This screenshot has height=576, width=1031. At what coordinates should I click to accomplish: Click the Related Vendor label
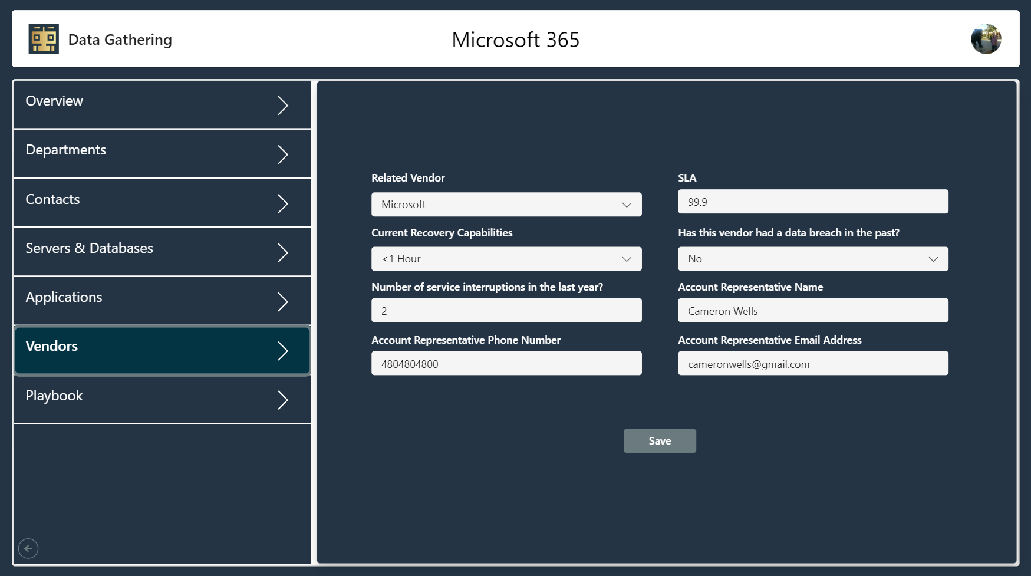[408, 178]
